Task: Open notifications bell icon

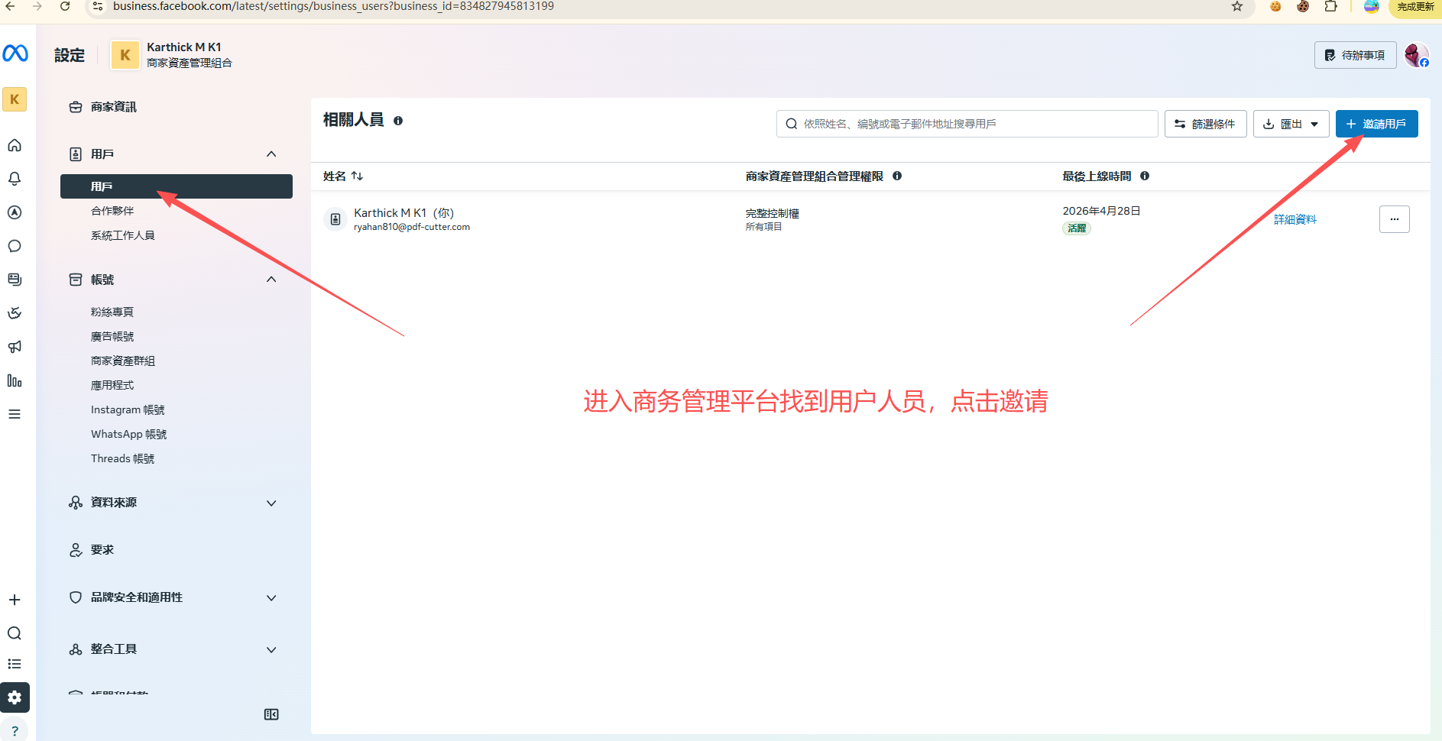Action: (15, 179)
